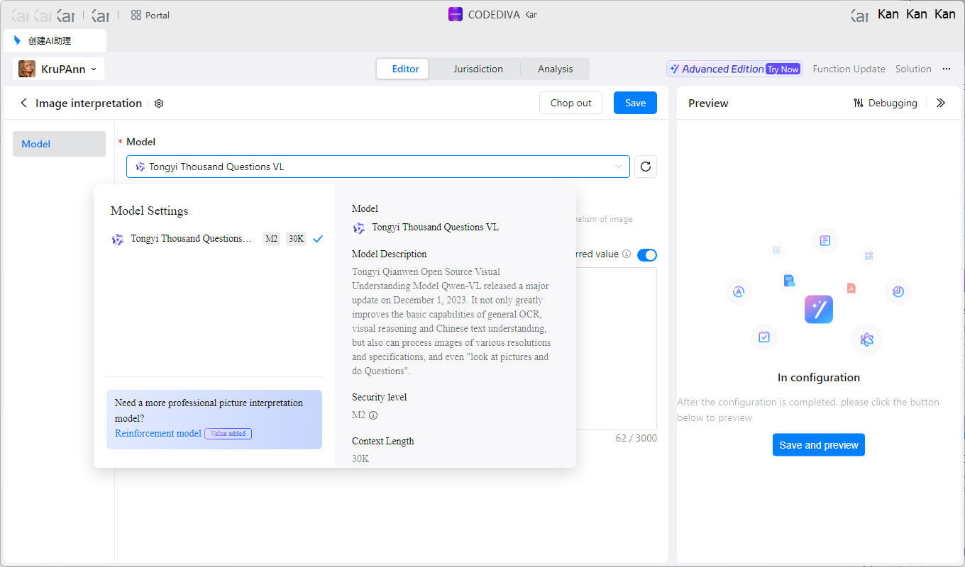Screen dimensions: 965x567
Task: Switch to the Jurisdiction tab
Action: coord(478,69)
